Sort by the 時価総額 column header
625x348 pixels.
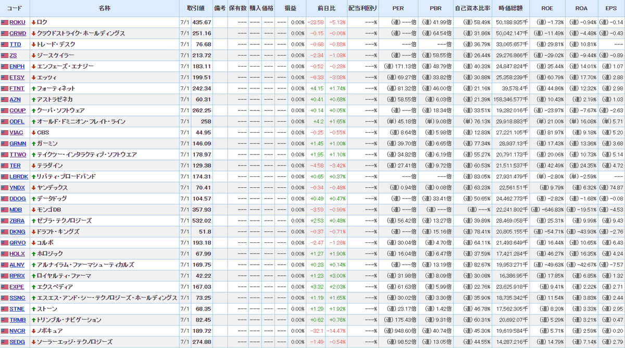tap(511, 8)
